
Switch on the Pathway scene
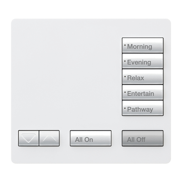[143, 108]
